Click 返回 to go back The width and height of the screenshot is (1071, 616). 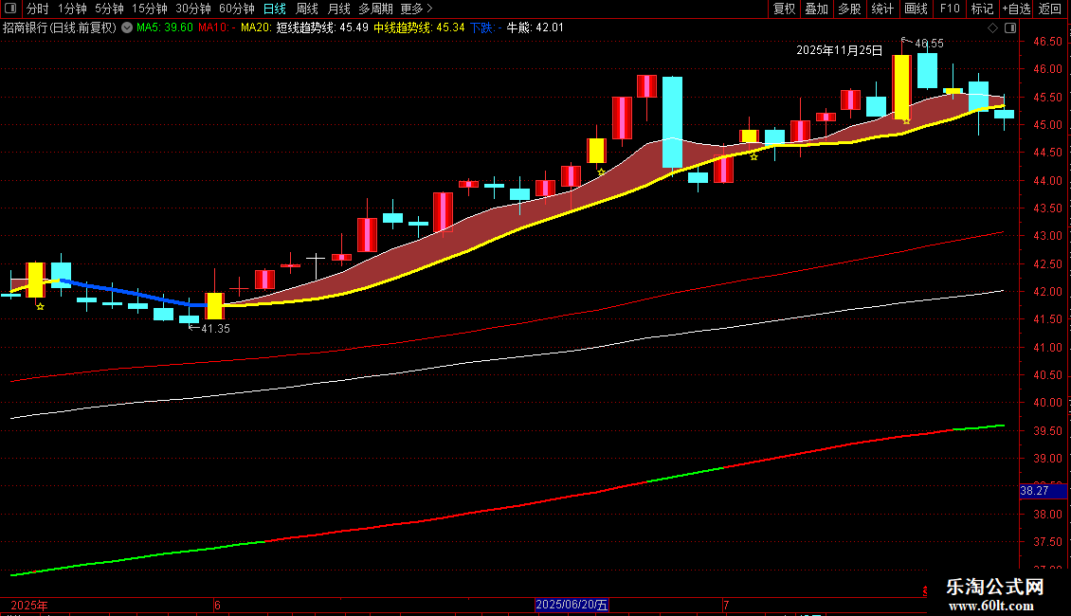point(1050,9)
